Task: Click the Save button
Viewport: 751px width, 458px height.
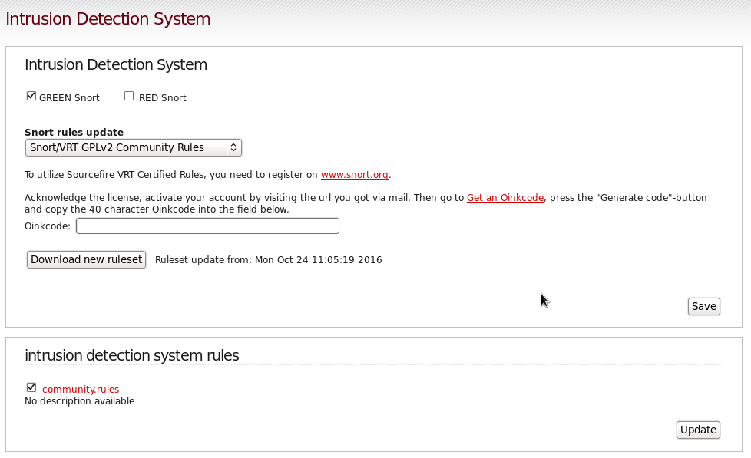Action: pyautogui.click(x=704, y=306)
